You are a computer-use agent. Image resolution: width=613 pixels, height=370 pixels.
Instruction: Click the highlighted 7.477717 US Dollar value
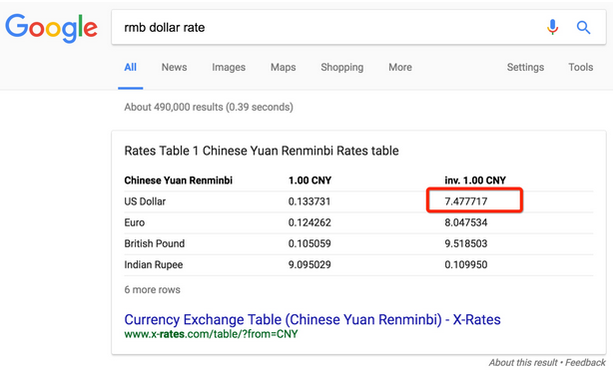pos(466,201)
